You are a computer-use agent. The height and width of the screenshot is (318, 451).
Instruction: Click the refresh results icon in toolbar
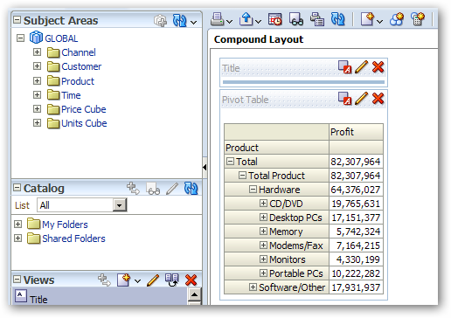point(338,19)
